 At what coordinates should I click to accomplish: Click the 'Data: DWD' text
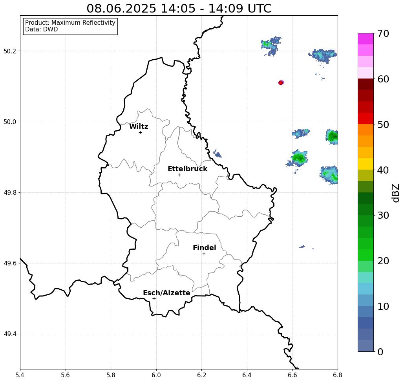[x=42, y=29]
